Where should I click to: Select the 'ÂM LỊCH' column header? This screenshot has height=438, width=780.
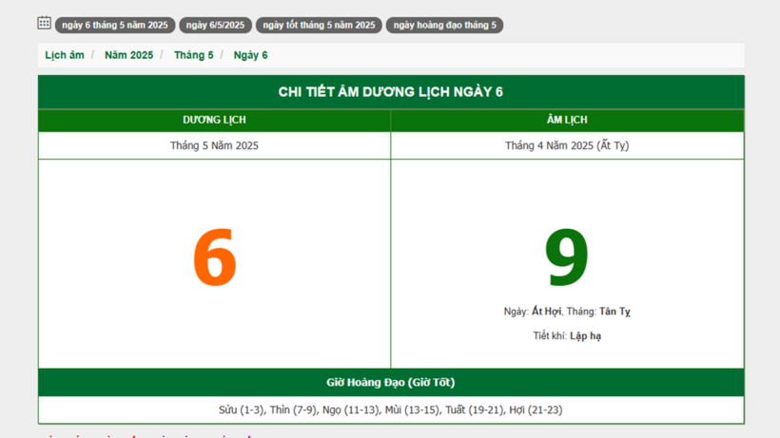(567, 120)
